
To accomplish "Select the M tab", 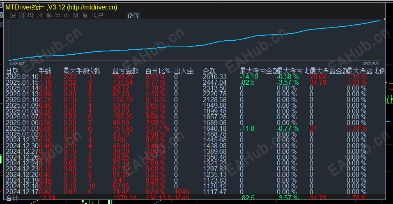I will tap(76, 15).
